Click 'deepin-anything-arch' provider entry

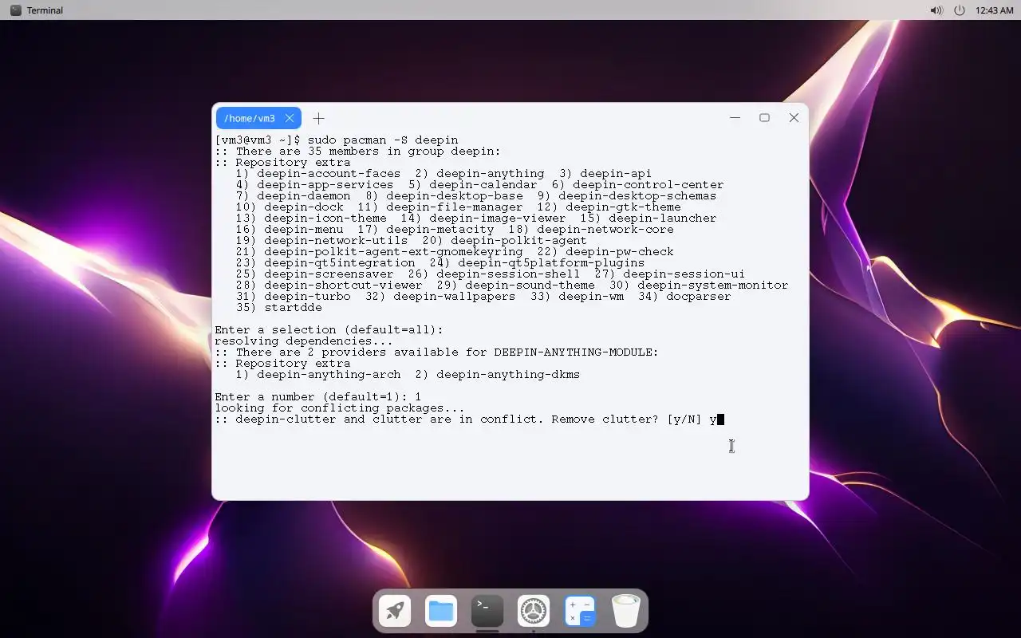329,374
